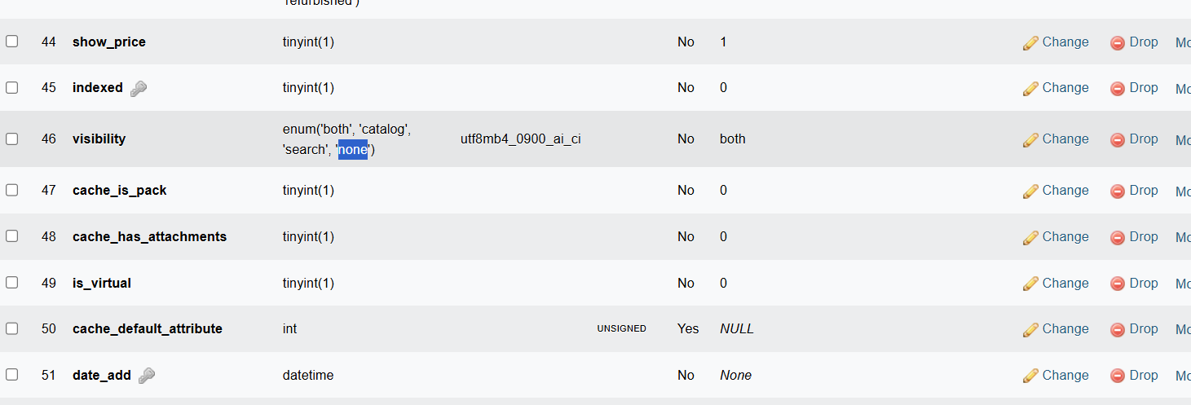
Task: Click the red drop icon for date_add row
Action: (1118, 376)
